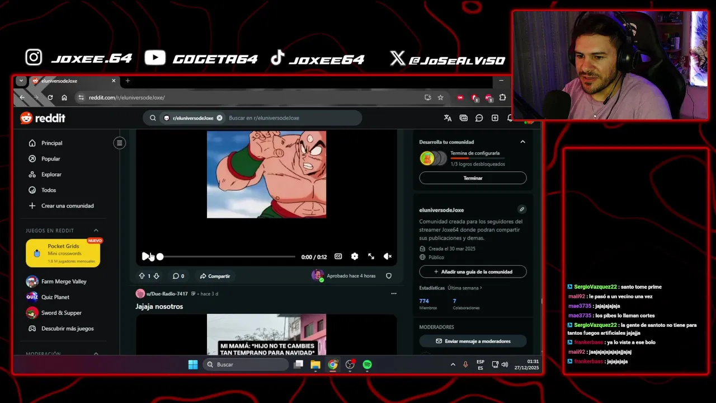Open the moderation shield icon on post
The height and width of the screenshot is (403, 716).
389,276
